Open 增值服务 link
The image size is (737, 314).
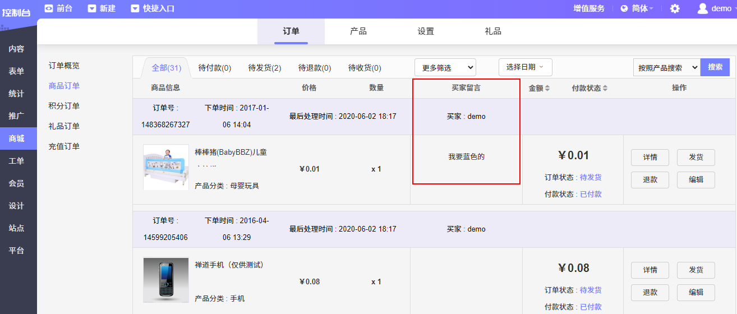[589, 8]
